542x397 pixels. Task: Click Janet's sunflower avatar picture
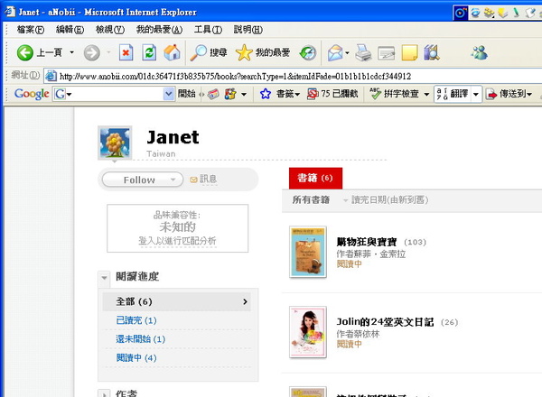[x=115, y=143]
